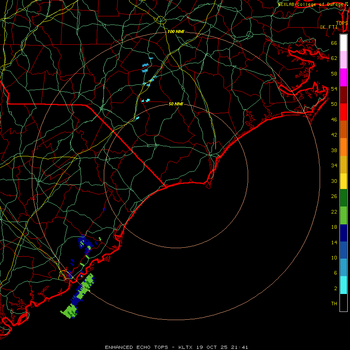Click the black TH threshold swatch
The image size is (350, 350).
pos(343,303)
